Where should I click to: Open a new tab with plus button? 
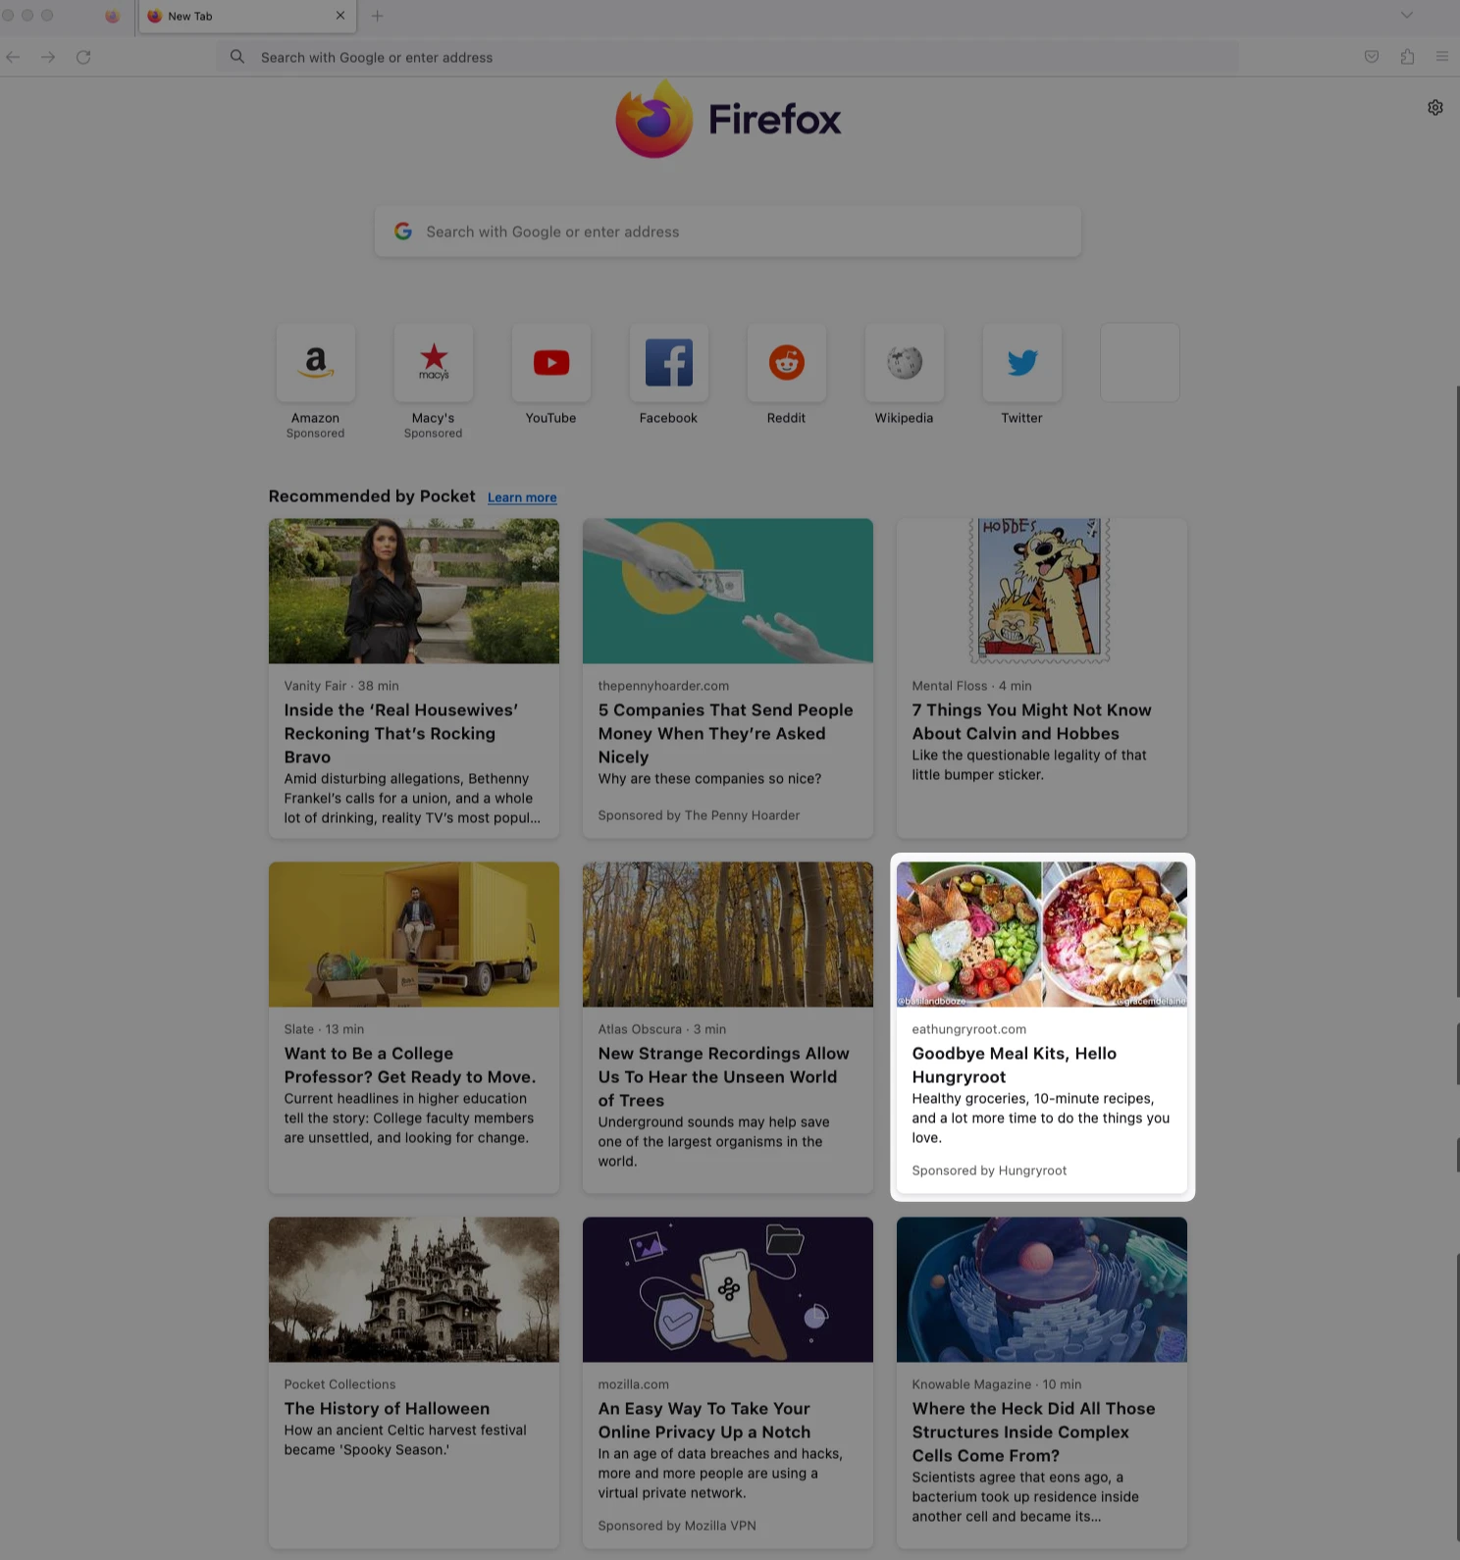click(378, 16)
